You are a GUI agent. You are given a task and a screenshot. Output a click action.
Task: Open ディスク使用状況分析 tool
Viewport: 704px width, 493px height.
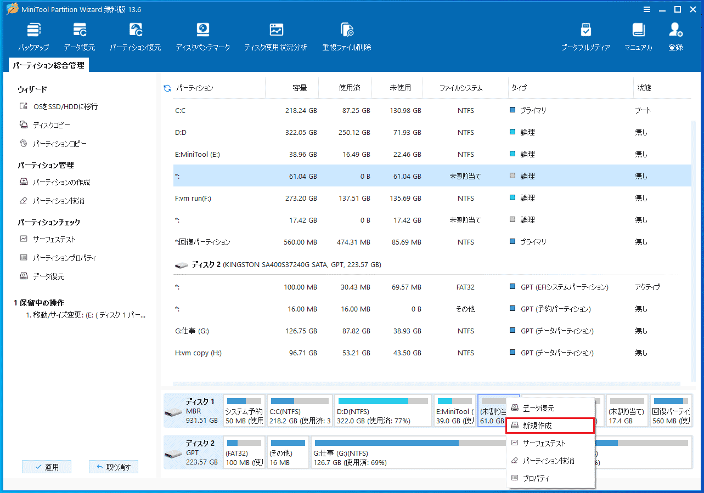276,37
